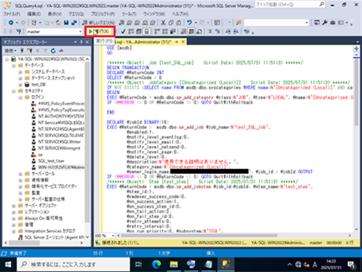Image resolution: width=362 pixels, height=272 pixels.
Task: Click the Uncomment selected lines icon
Action: [x=217, y=31]
